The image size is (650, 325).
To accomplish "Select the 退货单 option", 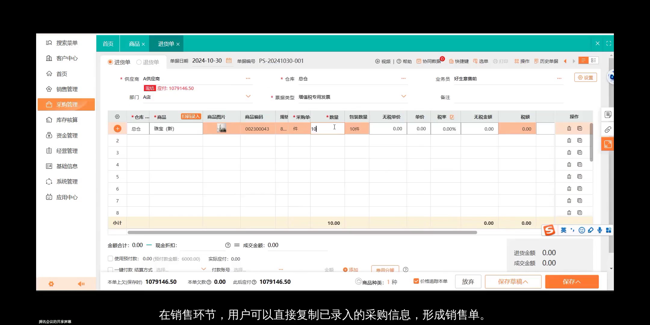I will [x=139, y=62].
